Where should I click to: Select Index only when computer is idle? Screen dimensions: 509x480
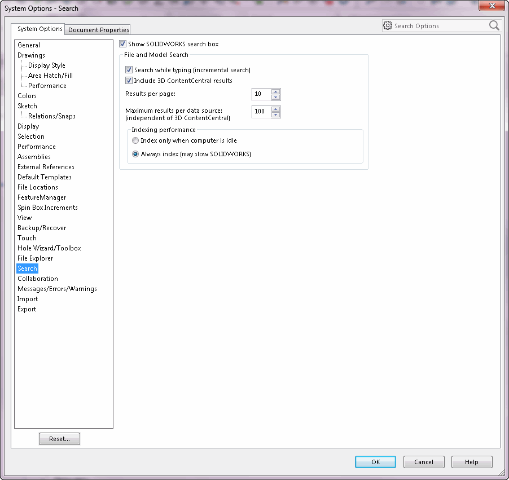tap(135, 140)
